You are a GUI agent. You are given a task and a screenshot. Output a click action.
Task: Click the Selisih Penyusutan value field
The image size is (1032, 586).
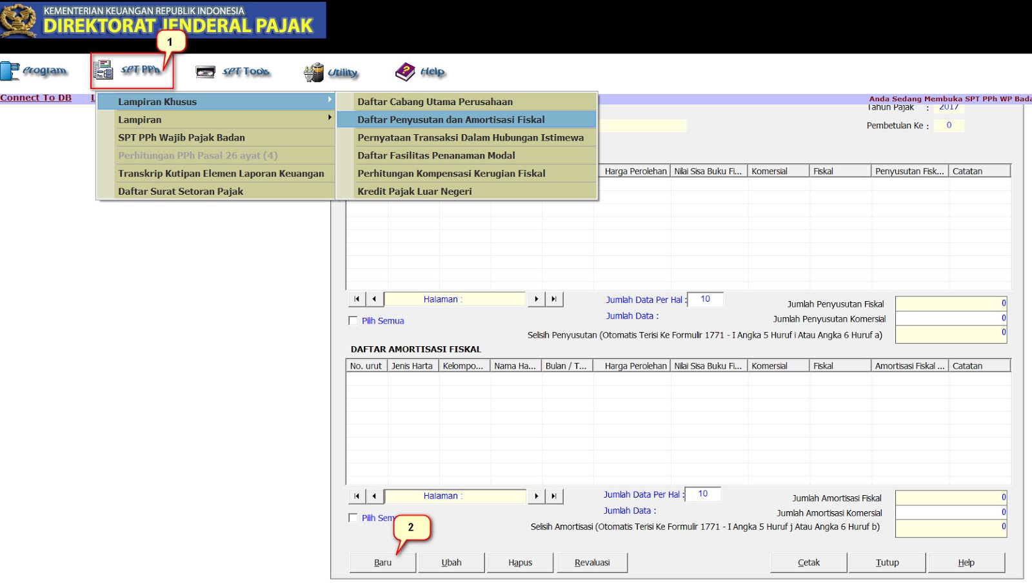951,334
